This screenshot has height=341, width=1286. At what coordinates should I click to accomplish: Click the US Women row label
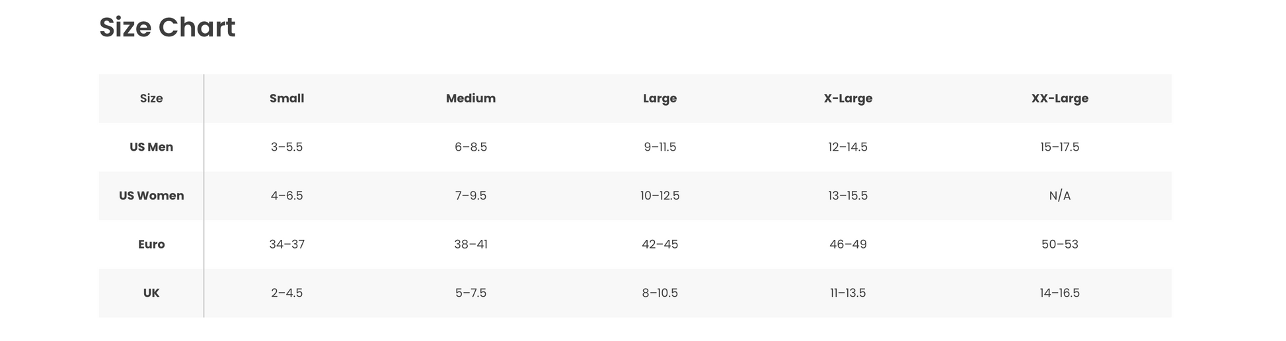pos(151,196)
